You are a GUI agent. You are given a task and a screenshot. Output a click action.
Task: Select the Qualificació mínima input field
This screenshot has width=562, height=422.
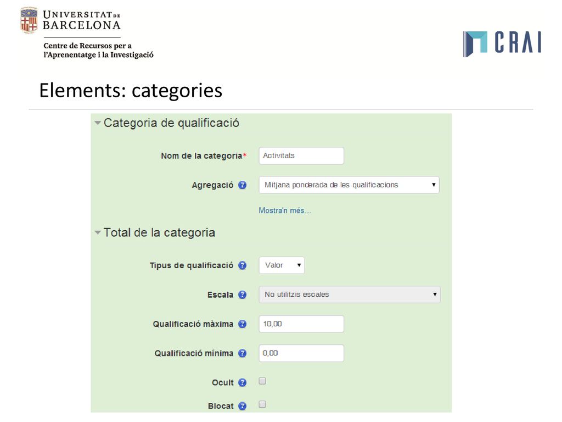301,353
